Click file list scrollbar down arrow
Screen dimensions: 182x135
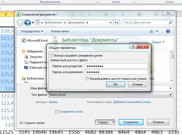tap(172, 80)
